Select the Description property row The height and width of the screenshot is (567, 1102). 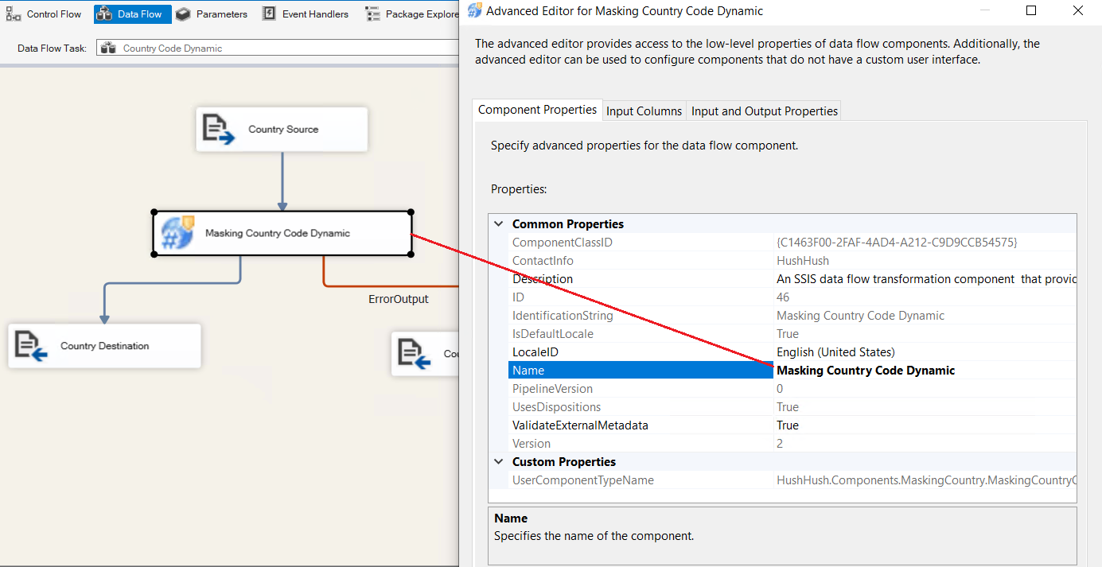tap(543, 279)
